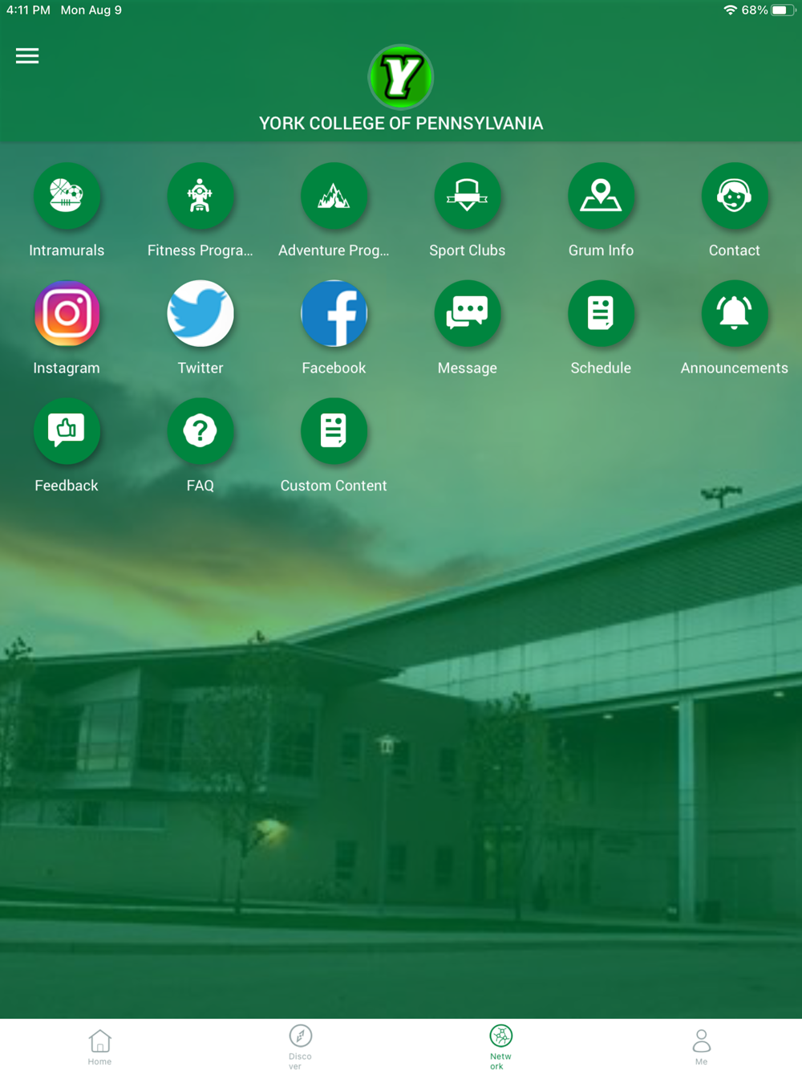Open the Twitter bird icon
Screen dimensions: 802x1071
click(200, 313)
